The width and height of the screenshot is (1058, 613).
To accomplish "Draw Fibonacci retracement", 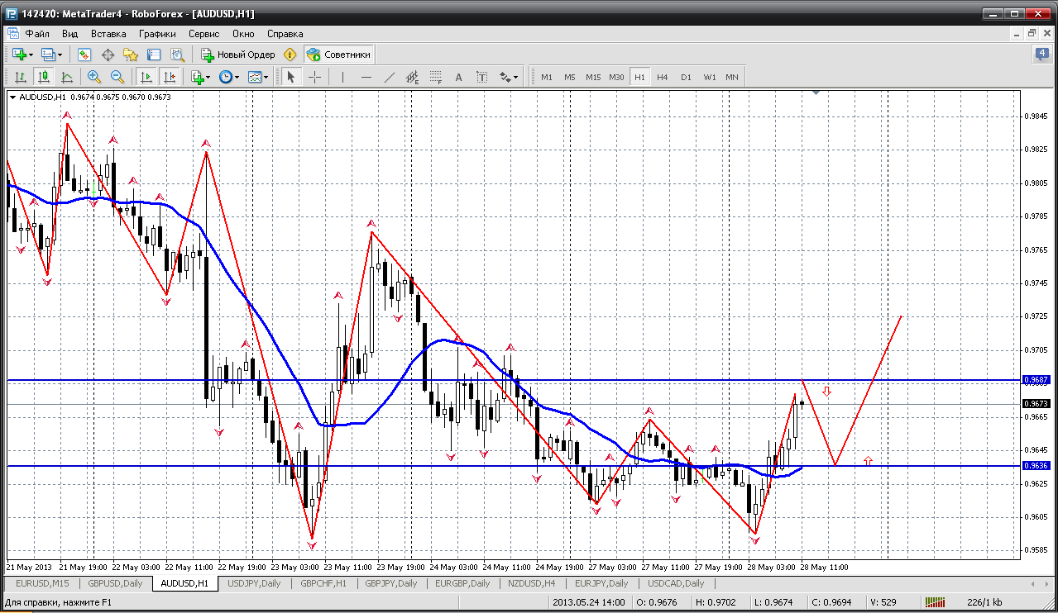I will click(436, 77).
